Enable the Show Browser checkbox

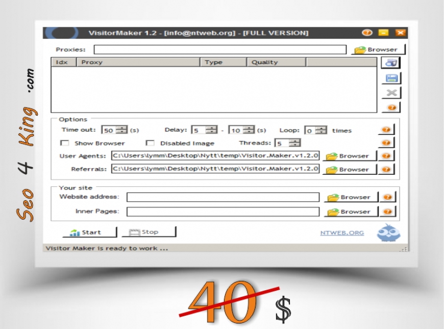pyautogui.click(x=65, y=143)
